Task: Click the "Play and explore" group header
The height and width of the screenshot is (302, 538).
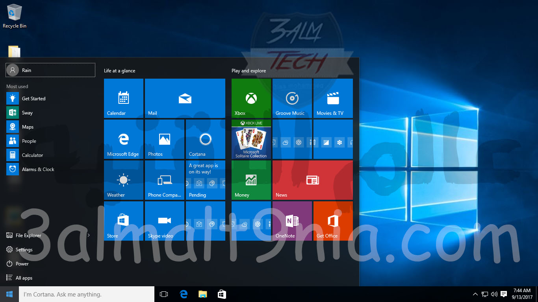Action: point(249,71)
